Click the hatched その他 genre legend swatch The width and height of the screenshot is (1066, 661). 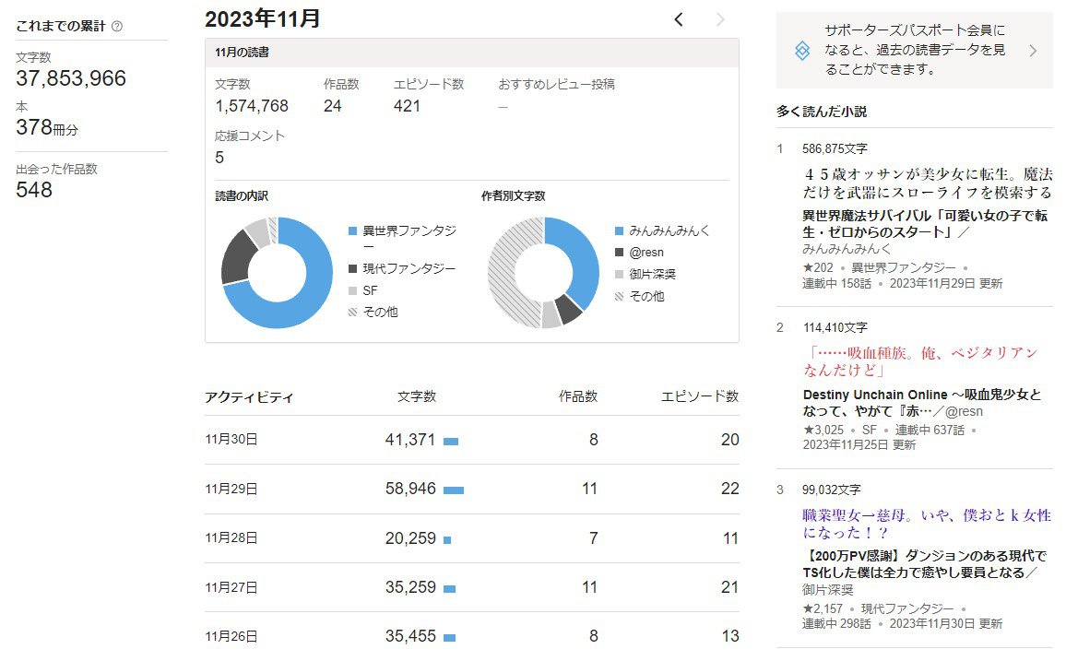[x=353, y=313]
